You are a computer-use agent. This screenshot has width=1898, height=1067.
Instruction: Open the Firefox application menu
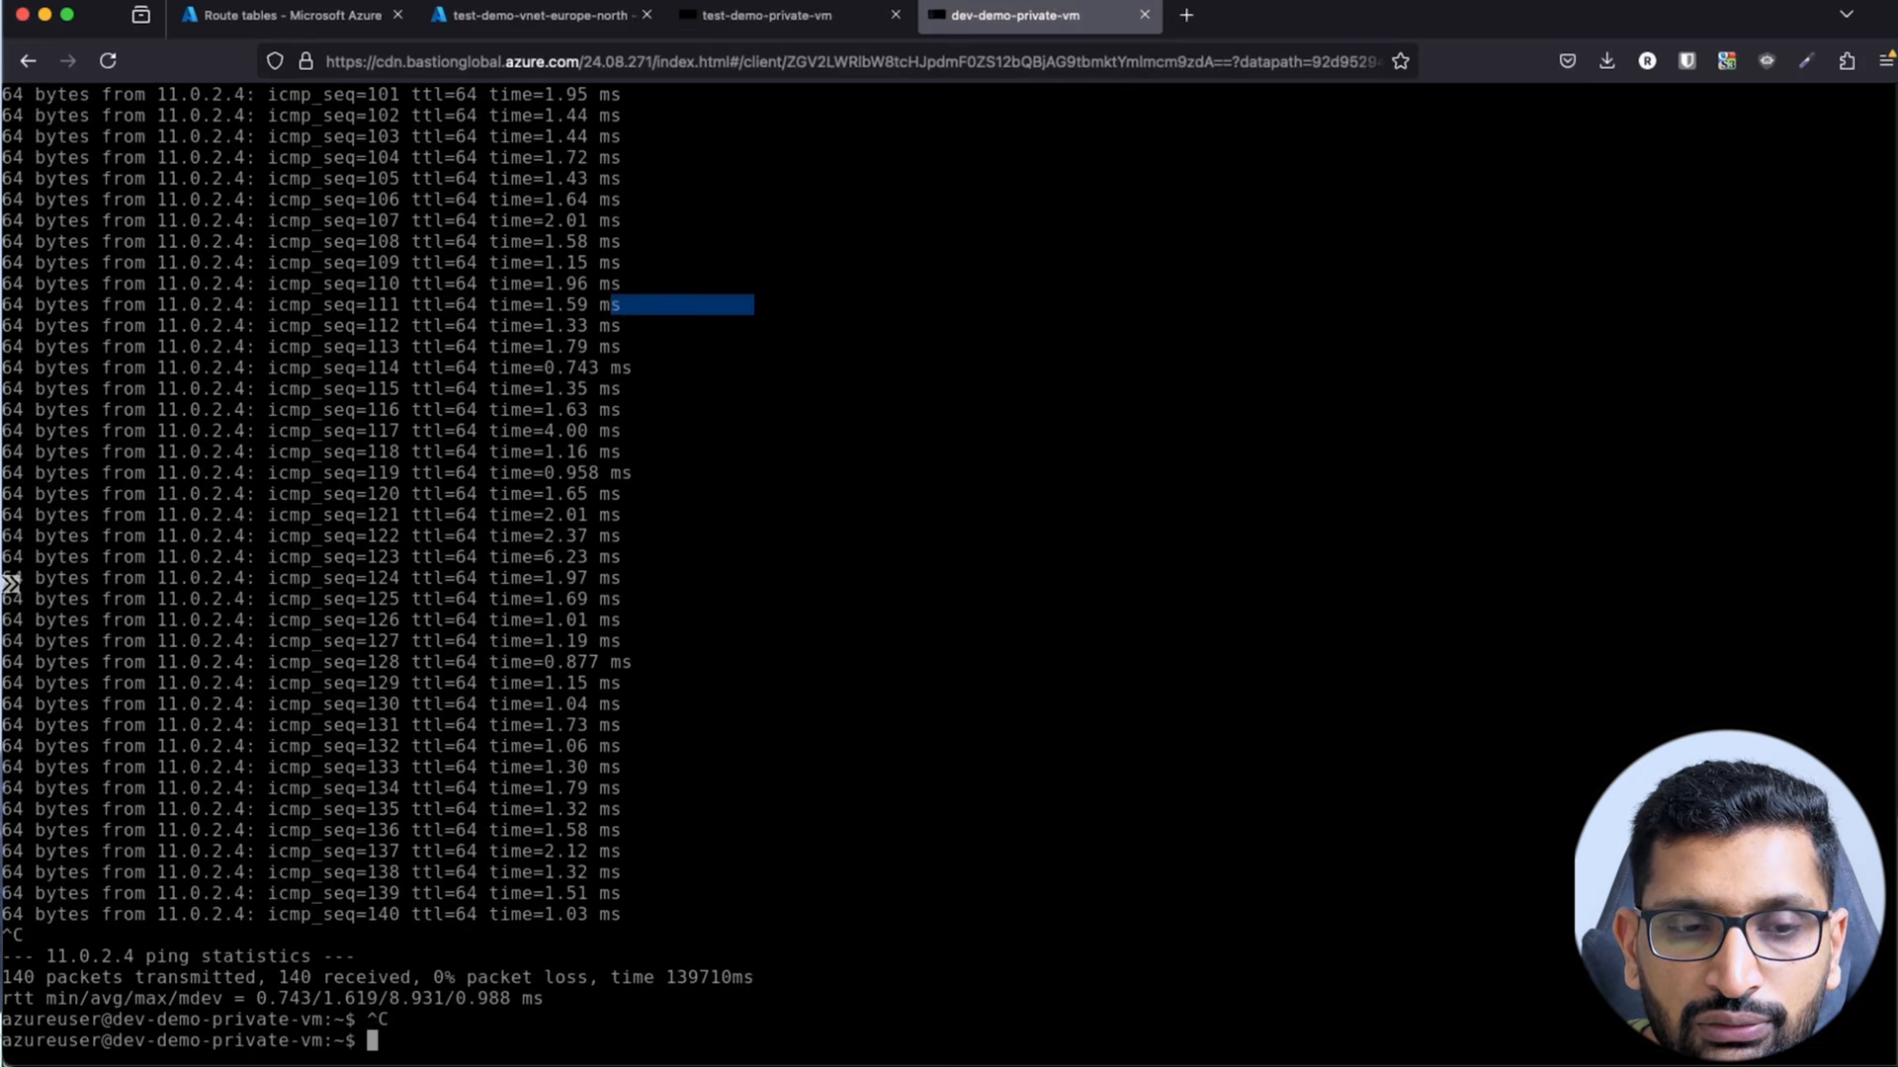pyautogui.click(x=1885, y=61)
